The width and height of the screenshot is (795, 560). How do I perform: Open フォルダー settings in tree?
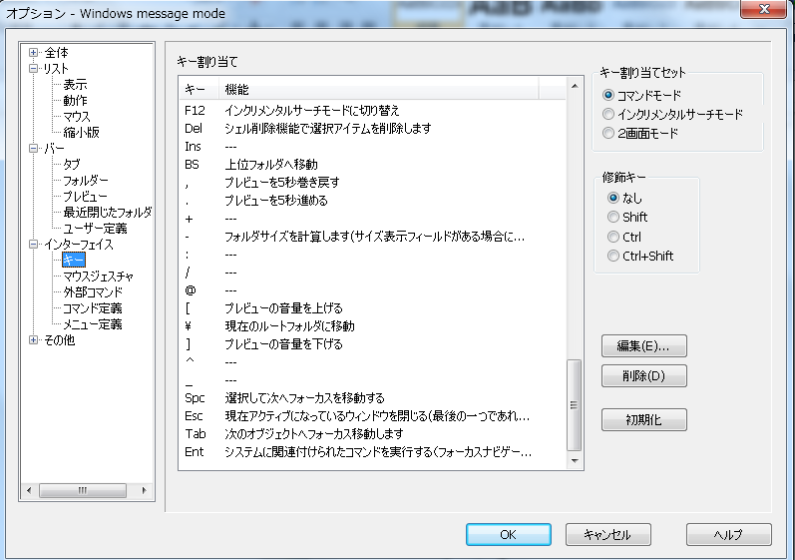point(86,180)
